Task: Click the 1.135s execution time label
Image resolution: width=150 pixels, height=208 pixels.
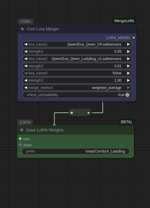Action: [x=25, y=21]
